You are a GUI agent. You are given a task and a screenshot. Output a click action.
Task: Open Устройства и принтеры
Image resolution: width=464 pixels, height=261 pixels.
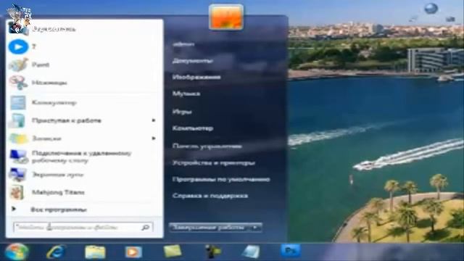tap(214, 162)
